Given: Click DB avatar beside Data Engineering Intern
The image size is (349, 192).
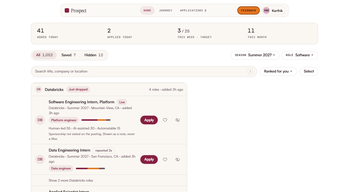Looking at the screenshot, I should point(40,159).
